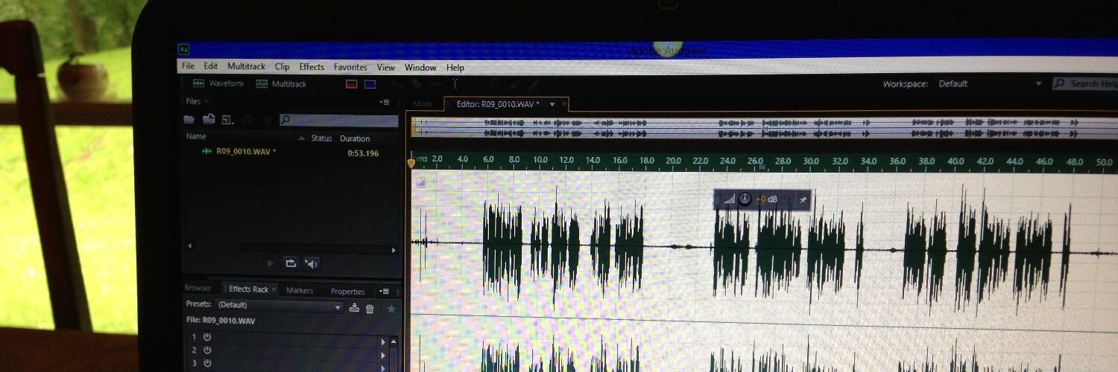Click the Open File folder icon

click(x=189, y=119)
